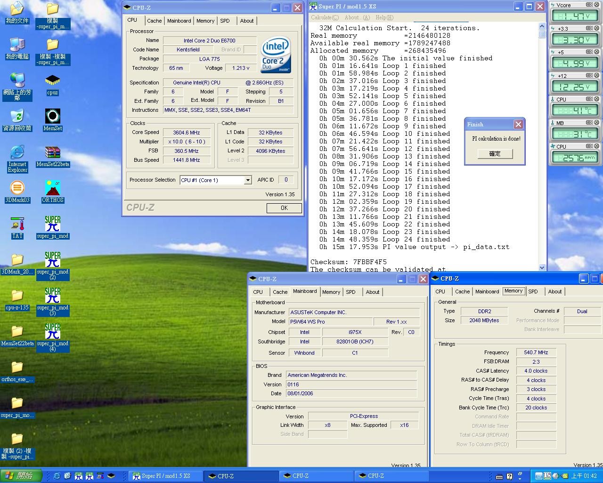Click the Vcore 1.47 V readout display
Screen dimensions: 603x483
(575, 16)
